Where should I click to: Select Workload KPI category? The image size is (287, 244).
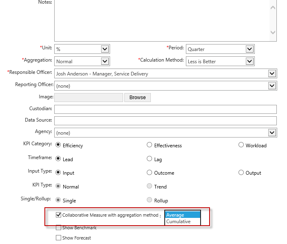[x=241, y=145]
